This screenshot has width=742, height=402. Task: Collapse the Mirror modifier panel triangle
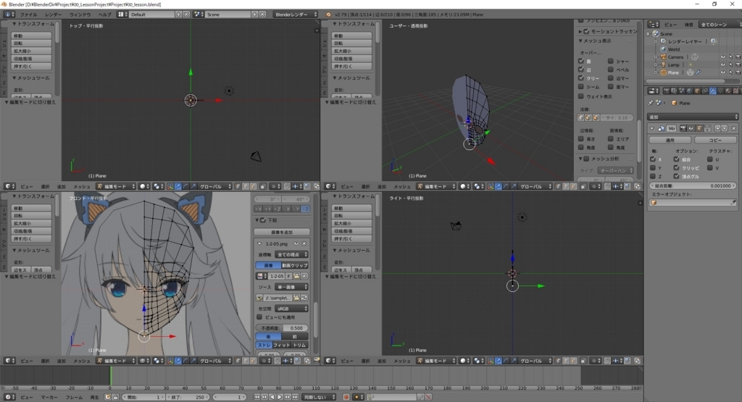(652, 128)
